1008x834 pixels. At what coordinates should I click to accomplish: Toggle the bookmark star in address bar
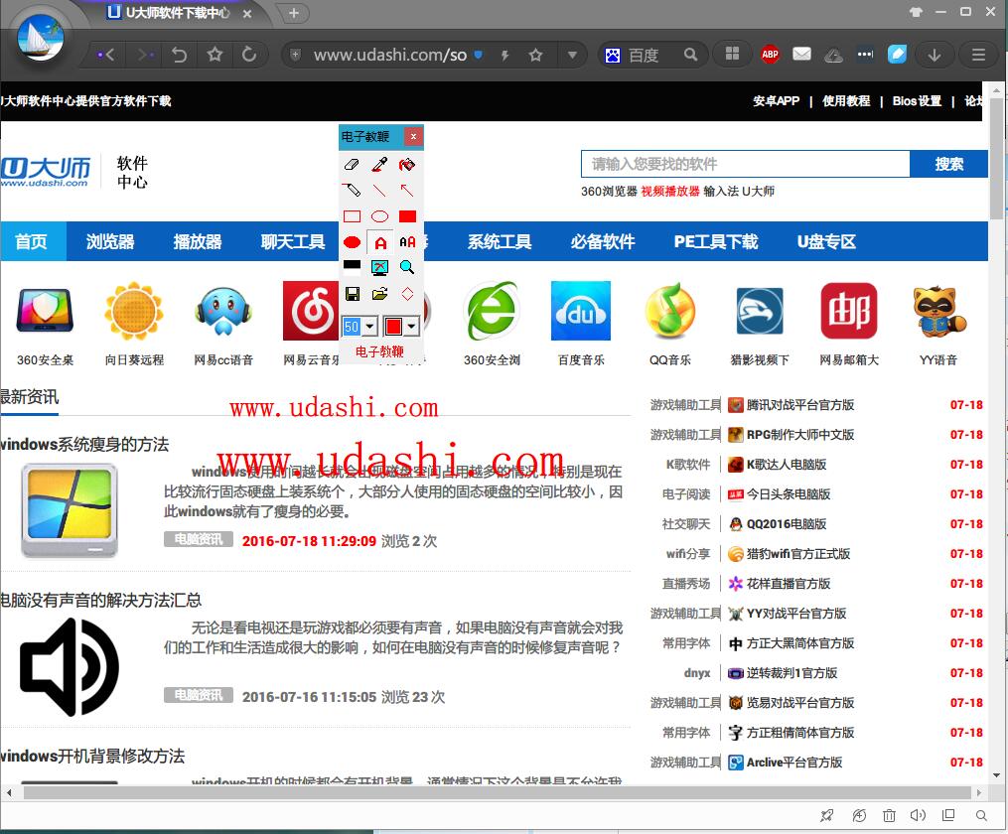tap(536, 55)
